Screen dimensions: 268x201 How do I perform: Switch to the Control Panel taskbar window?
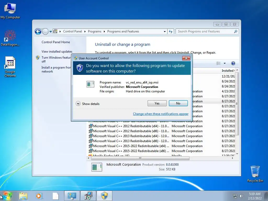[x=72, y=196]
